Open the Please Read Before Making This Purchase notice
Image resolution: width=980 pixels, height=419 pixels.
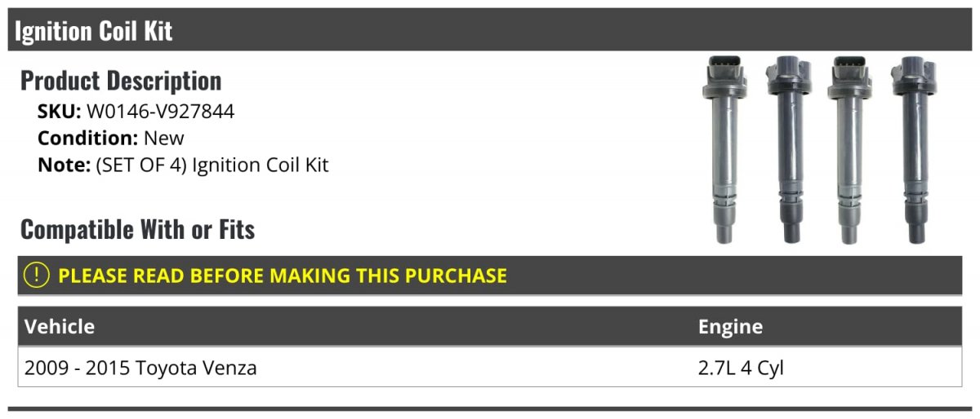pos(282,276)
